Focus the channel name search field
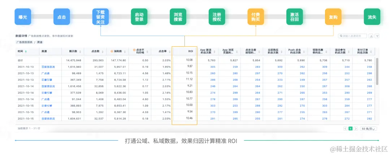Screen dimensions: 390x155 [353, 36]
